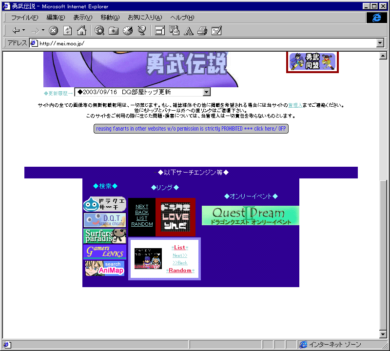390x351 pixels.
Task: Click the pixel-art ring thumbnail image
Action: point(148,258)
